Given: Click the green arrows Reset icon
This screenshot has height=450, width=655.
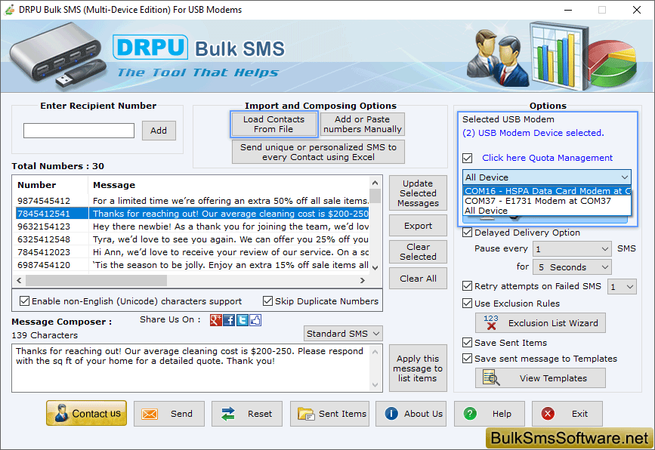Looking at the screenshot, I should [x=228, y=414].
